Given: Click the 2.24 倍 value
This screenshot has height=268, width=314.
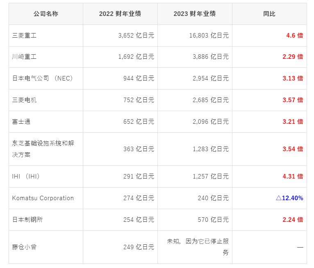Looking at the screenshot, I should pyautogui.click(x=293, y=220).
